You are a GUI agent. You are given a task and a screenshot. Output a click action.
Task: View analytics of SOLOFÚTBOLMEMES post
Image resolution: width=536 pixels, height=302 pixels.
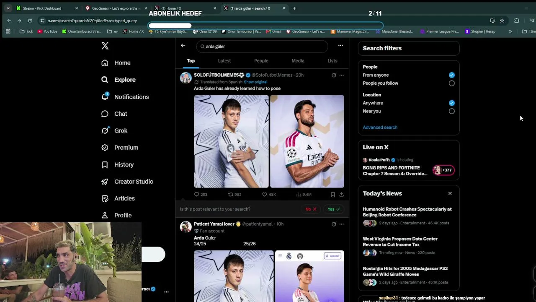(x=304, y=194)
